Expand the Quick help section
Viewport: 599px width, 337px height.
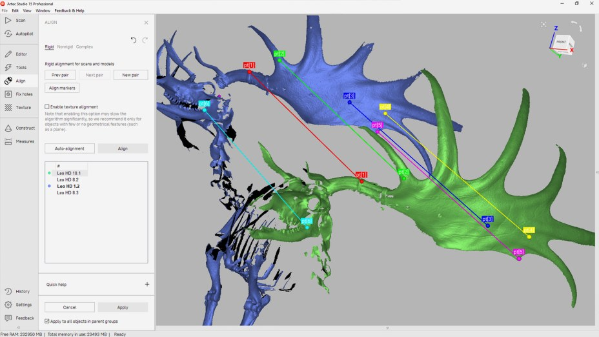pos(147,284)
